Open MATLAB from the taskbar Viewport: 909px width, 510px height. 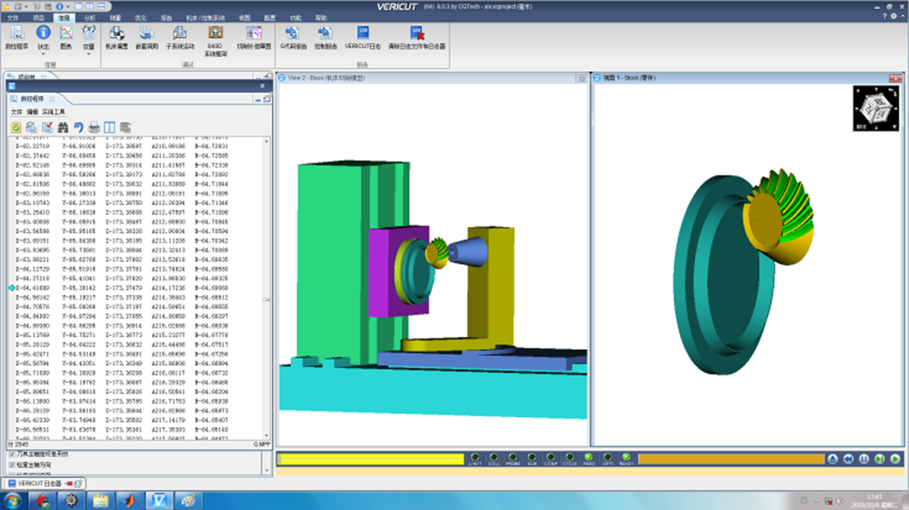coord(130,499)
